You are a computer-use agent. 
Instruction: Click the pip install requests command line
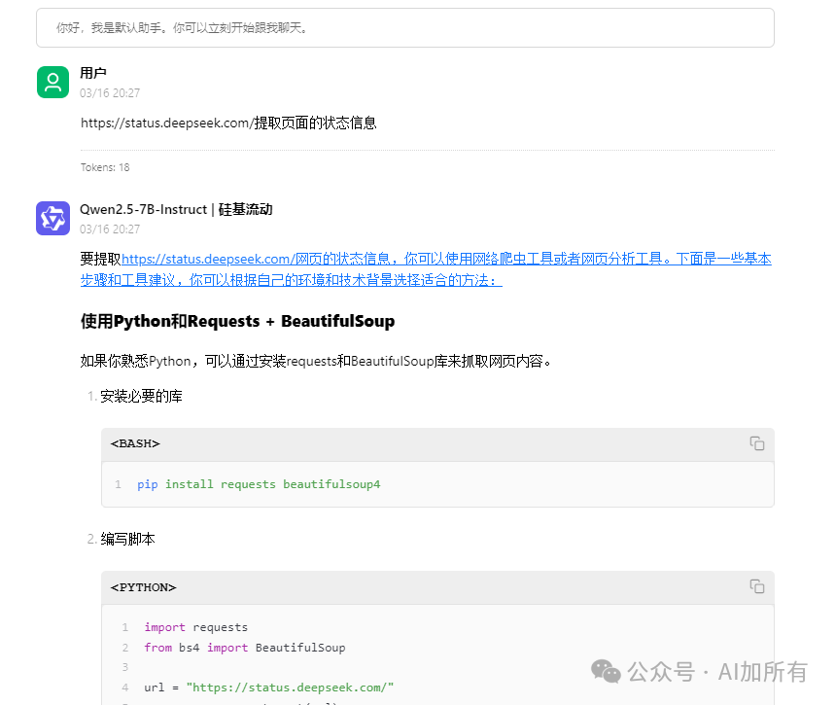pyautogui.click(x=259, y=484)
